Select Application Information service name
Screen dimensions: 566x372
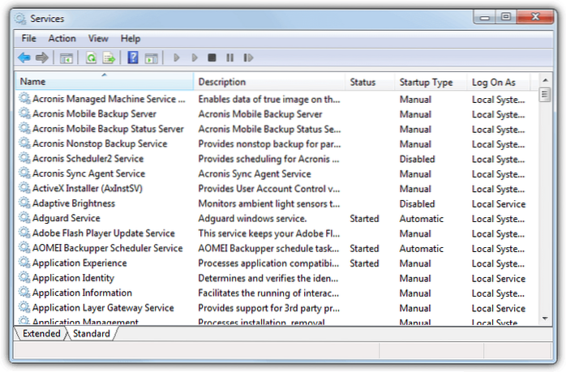(82, 293)
